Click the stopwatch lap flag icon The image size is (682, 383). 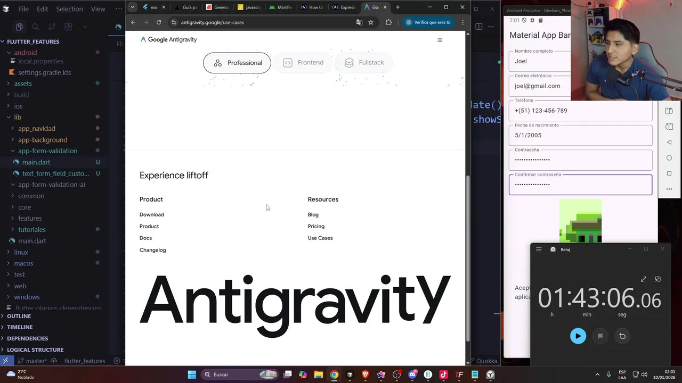[x=600, y=336]
